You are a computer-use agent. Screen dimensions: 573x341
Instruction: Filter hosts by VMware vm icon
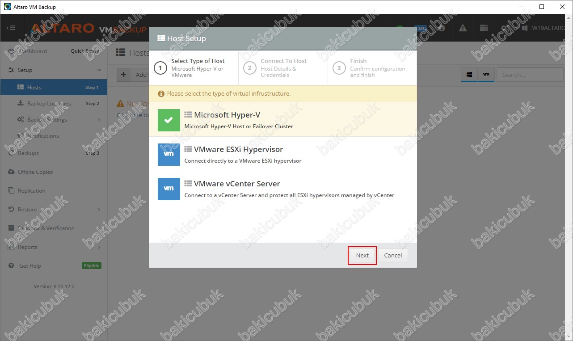[486, 75]
